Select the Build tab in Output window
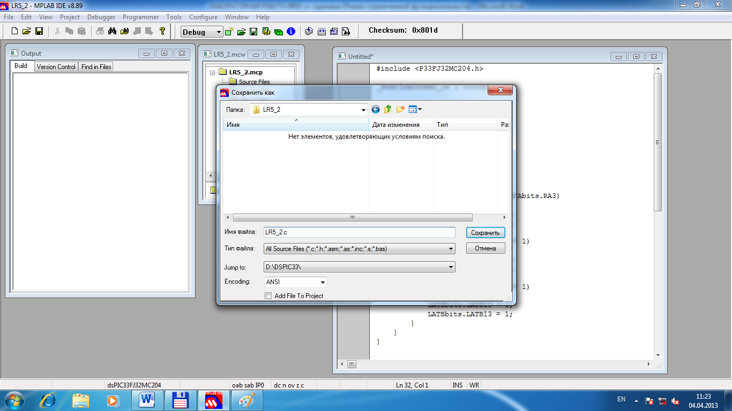This screenshot has width=732, height=411. tap(21, 66)
